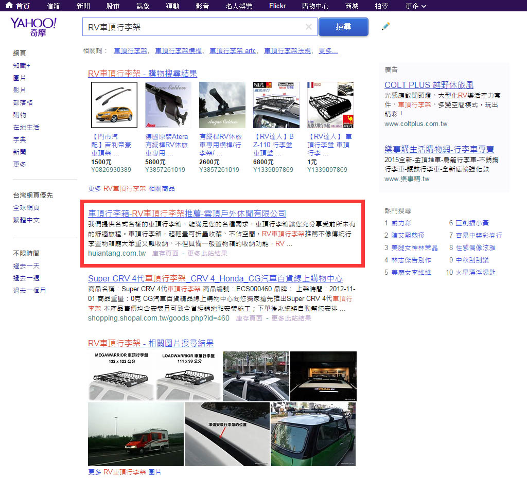This screenshot has height=479, width=527.
Task: Open 新聞 in top navigation
Action: tap(83, 6)
